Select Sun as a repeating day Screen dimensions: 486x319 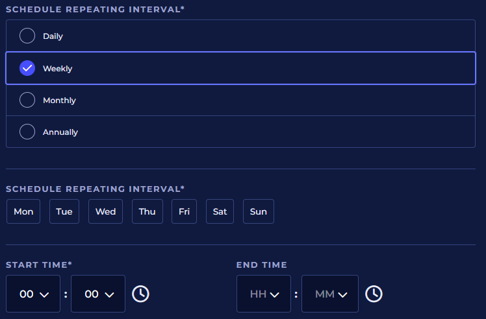pyautogui.click(x=259, y=211)
